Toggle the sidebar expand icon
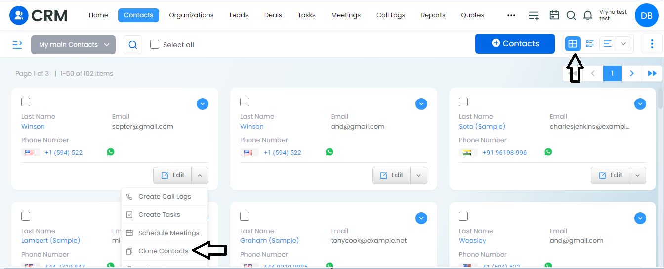 point(17,45)
